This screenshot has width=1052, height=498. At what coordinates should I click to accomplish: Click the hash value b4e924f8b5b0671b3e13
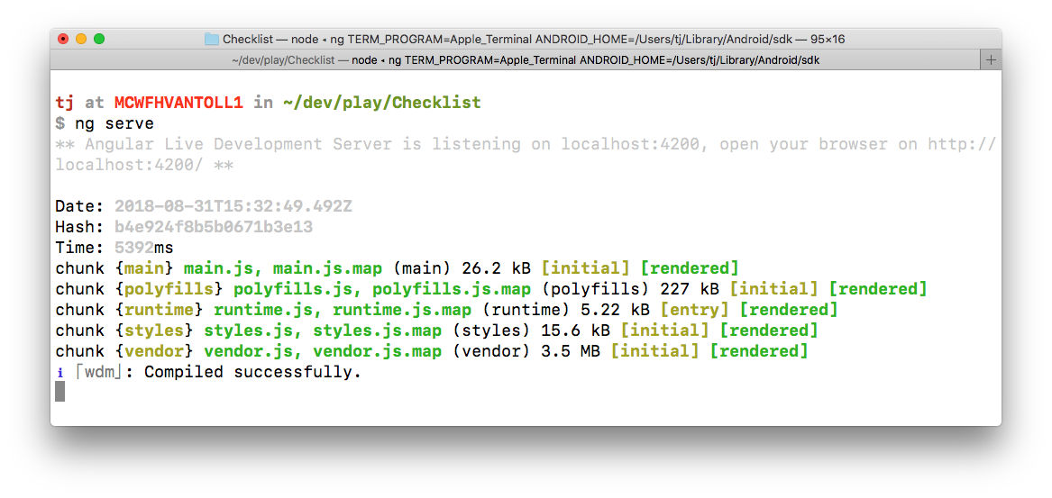coord(214,227)
